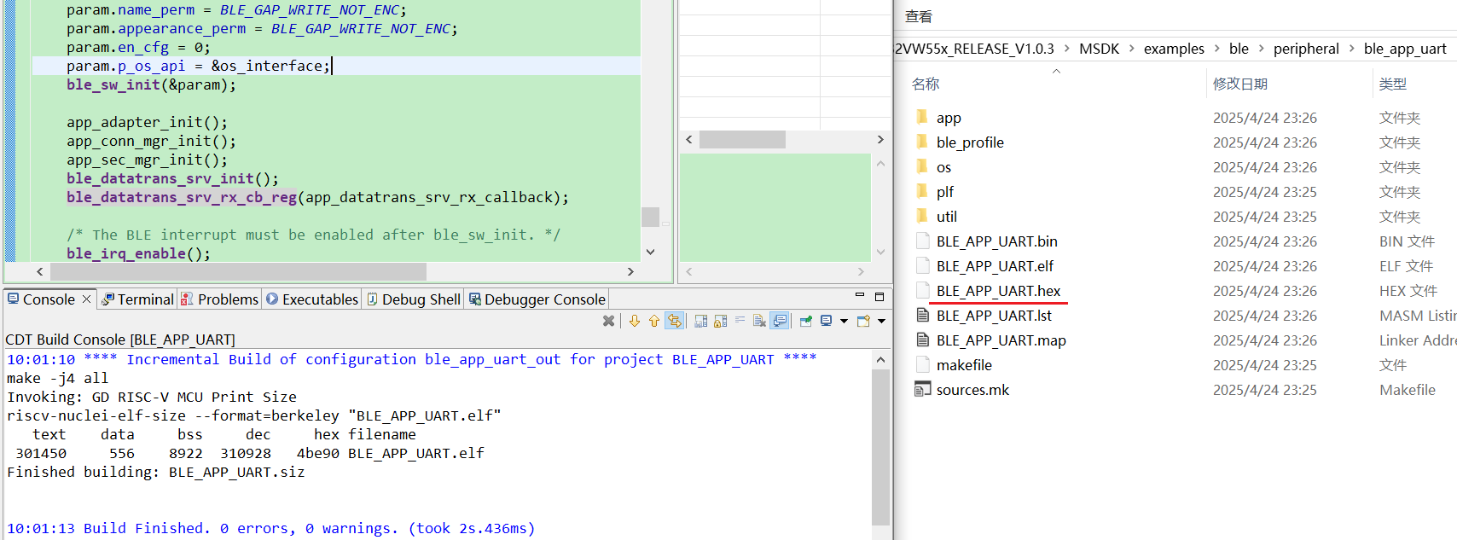
Task: Open the display selected console dropdown
Action: (x=844, y=322)
